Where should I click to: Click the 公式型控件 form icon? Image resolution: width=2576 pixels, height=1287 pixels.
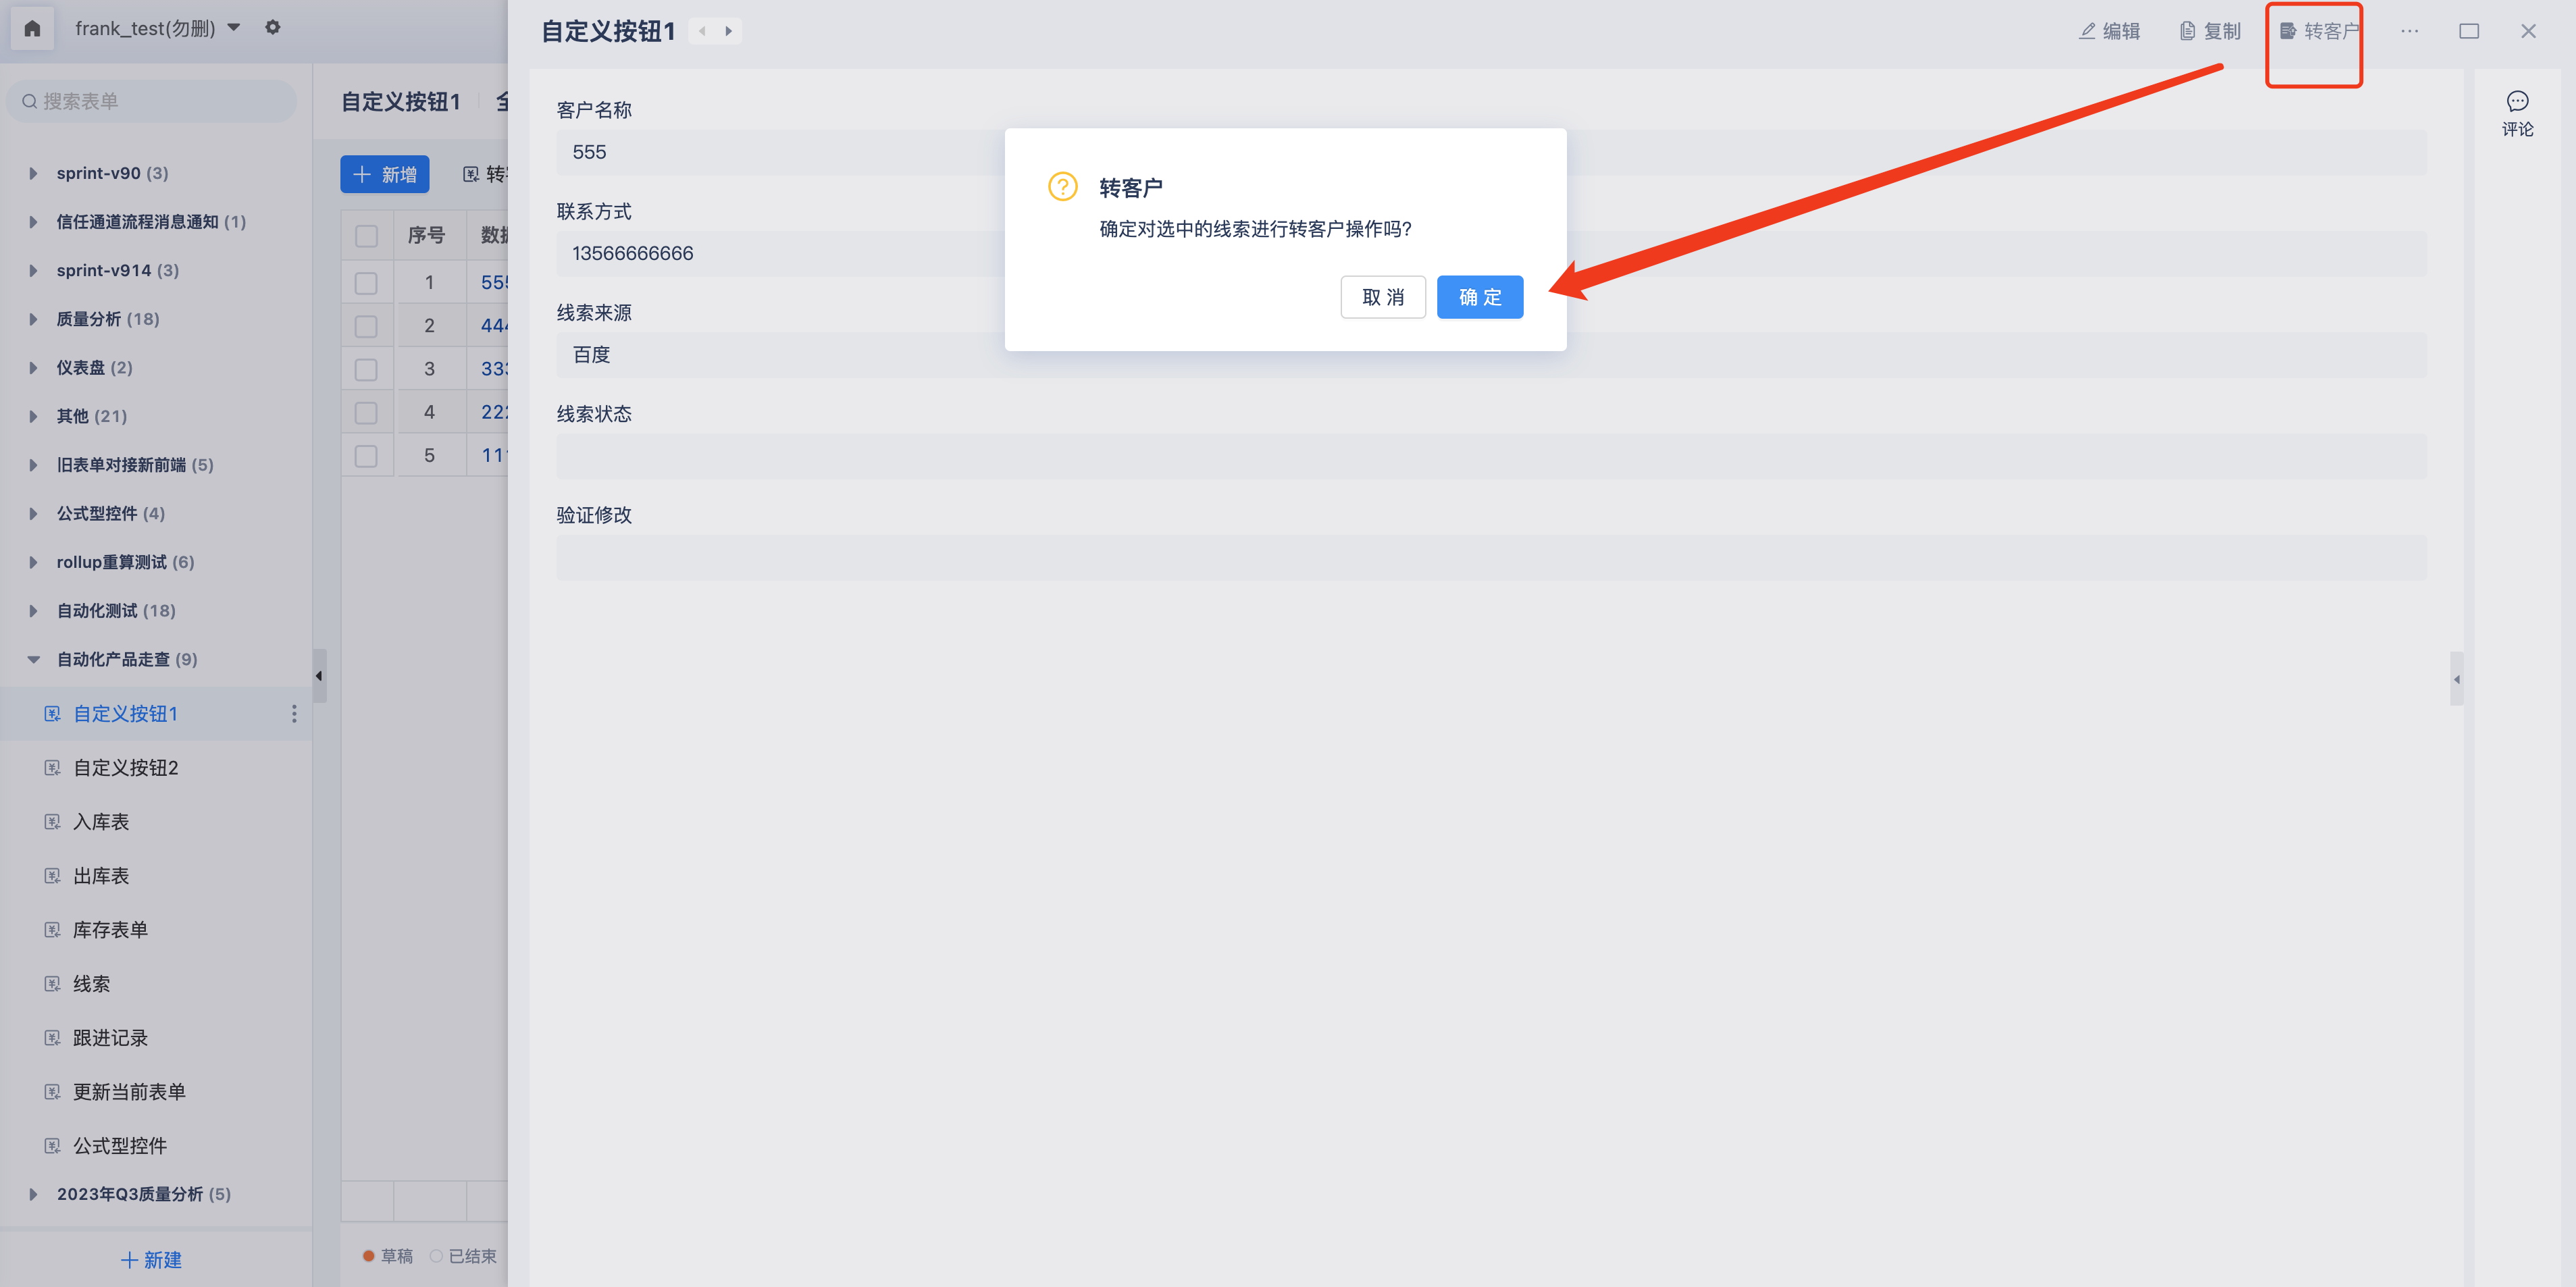pos(52,1146)
